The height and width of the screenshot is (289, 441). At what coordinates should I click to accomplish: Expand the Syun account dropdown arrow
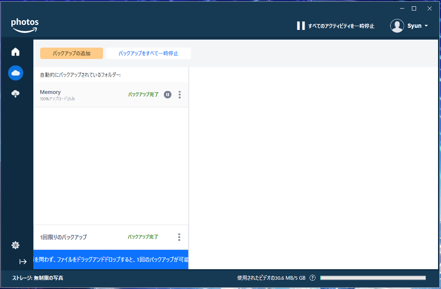(426, 26)
